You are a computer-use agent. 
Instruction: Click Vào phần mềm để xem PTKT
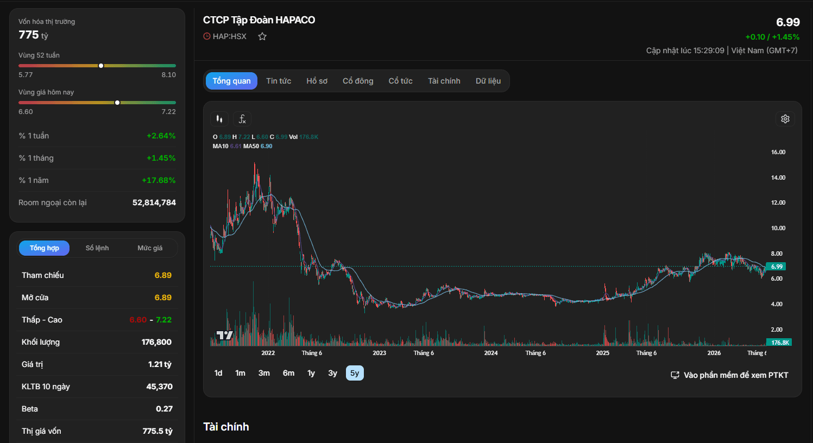pyautogui.click(x=736, y=375)
